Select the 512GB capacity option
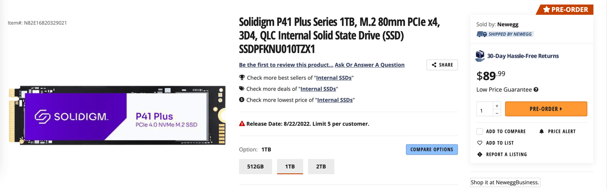The image size is (607, 189). [x=255, y=166]
